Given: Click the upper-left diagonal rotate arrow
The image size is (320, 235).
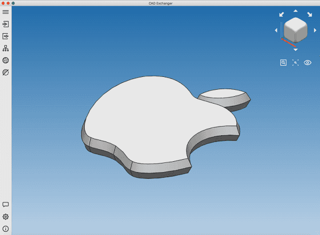Looking at the screenshot, I should click(282, 14).
